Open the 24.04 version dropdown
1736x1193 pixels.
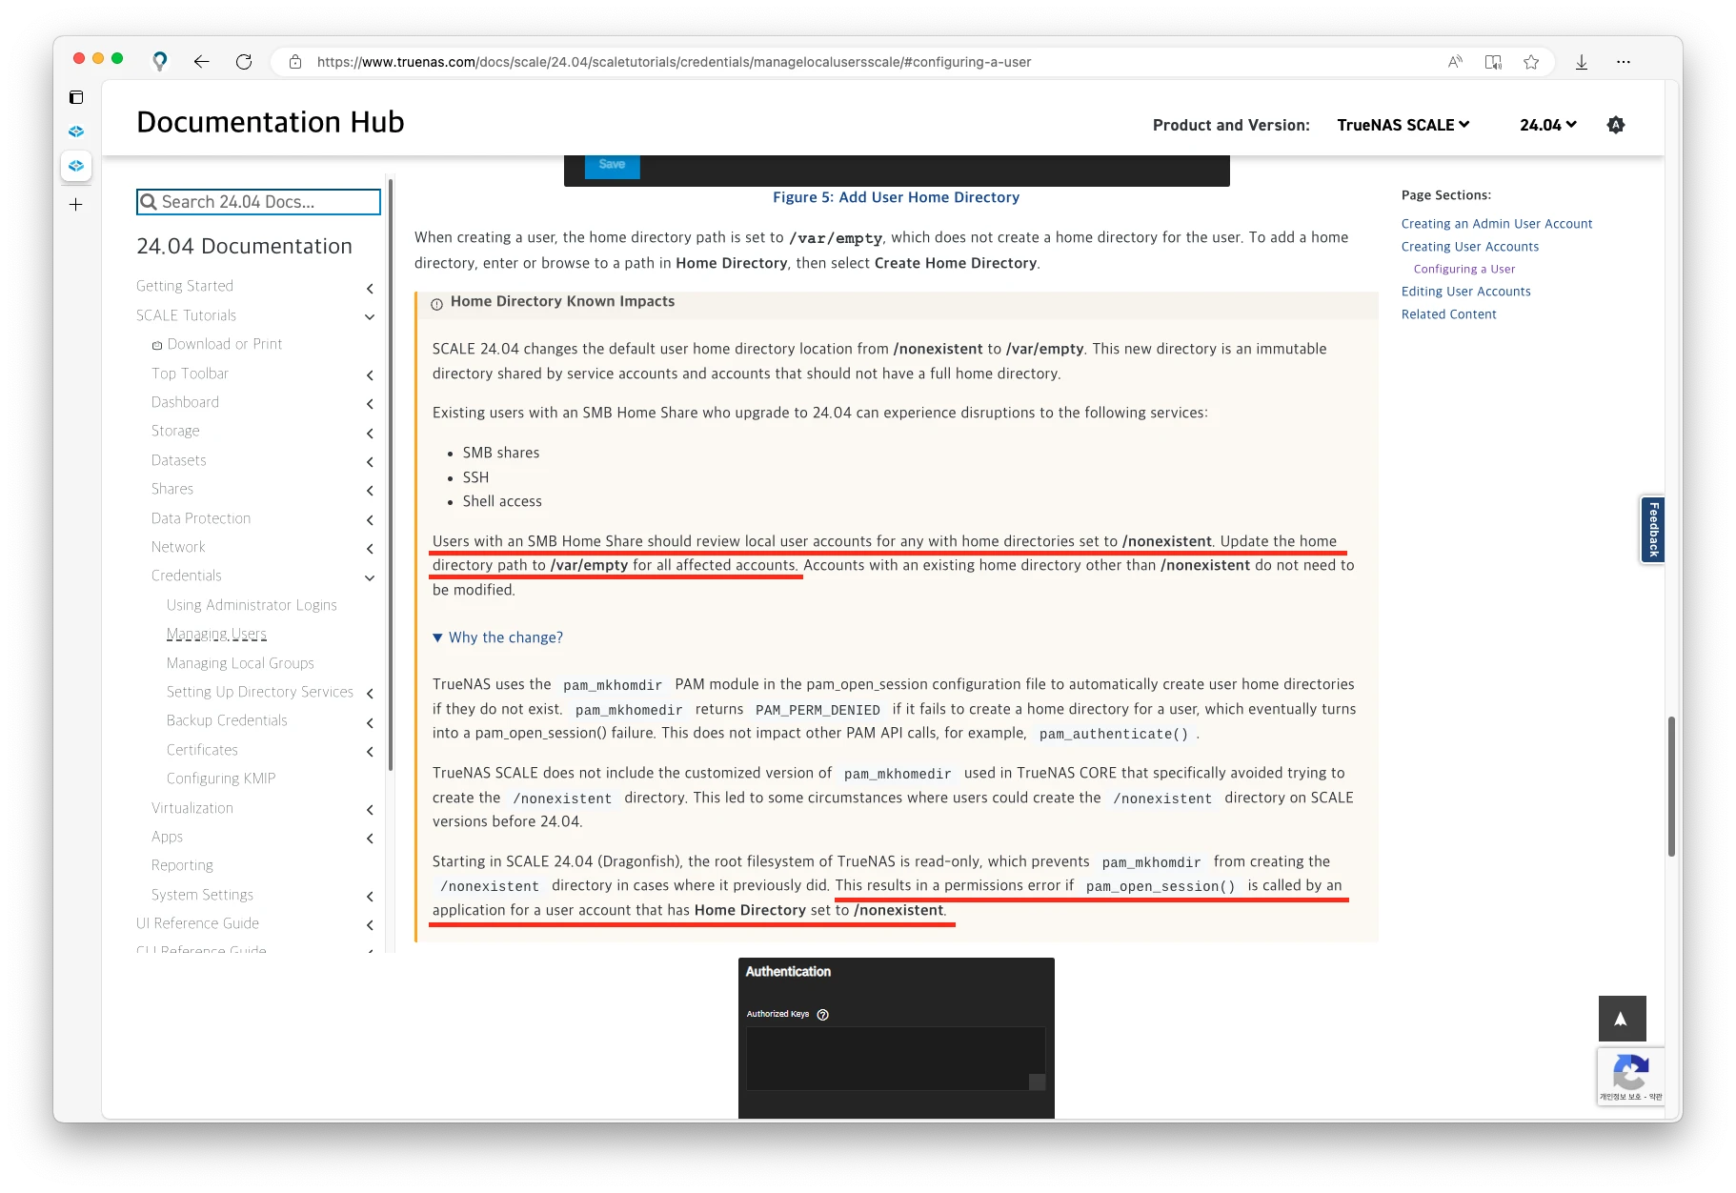[x=1547, y=124]
